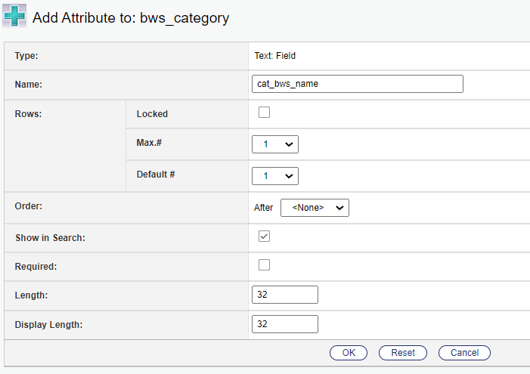Click the 'Text: Field' type value

pyautogui.click(x=275, y=55)
